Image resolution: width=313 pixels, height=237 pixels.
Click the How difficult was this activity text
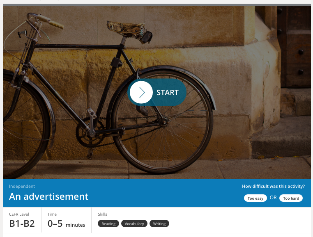coord(273,186)
